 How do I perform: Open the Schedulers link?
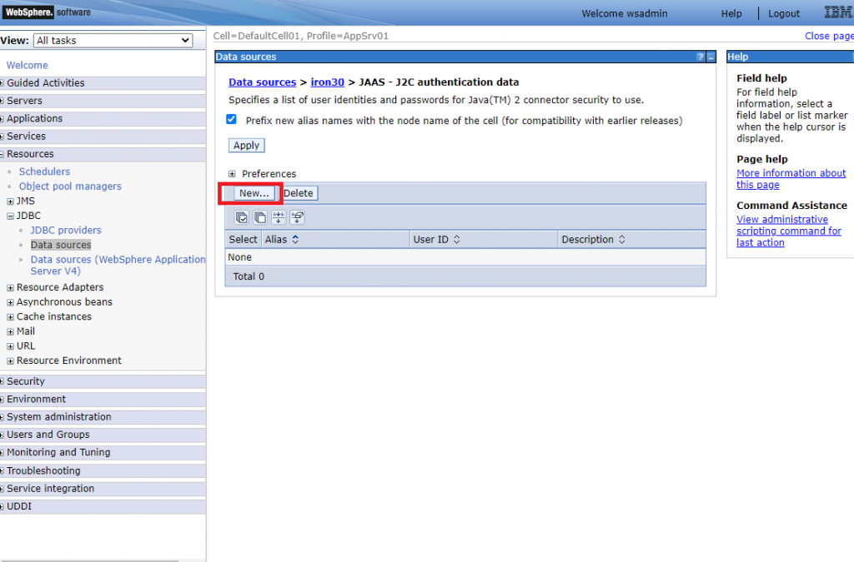tap(45, 172)
